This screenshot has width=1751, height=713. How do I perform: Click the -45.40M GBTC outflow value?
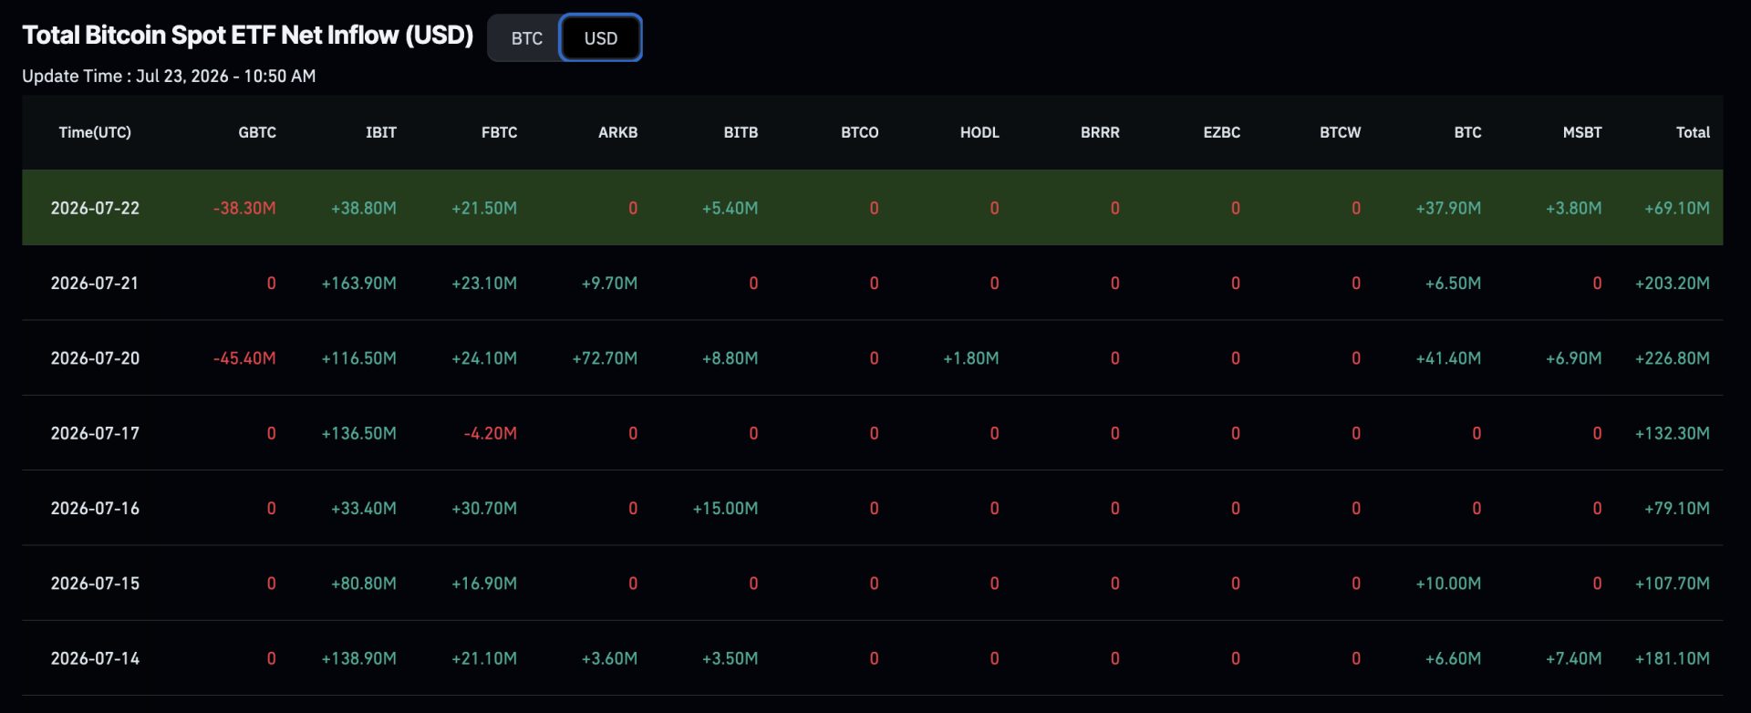pos(244,358)
